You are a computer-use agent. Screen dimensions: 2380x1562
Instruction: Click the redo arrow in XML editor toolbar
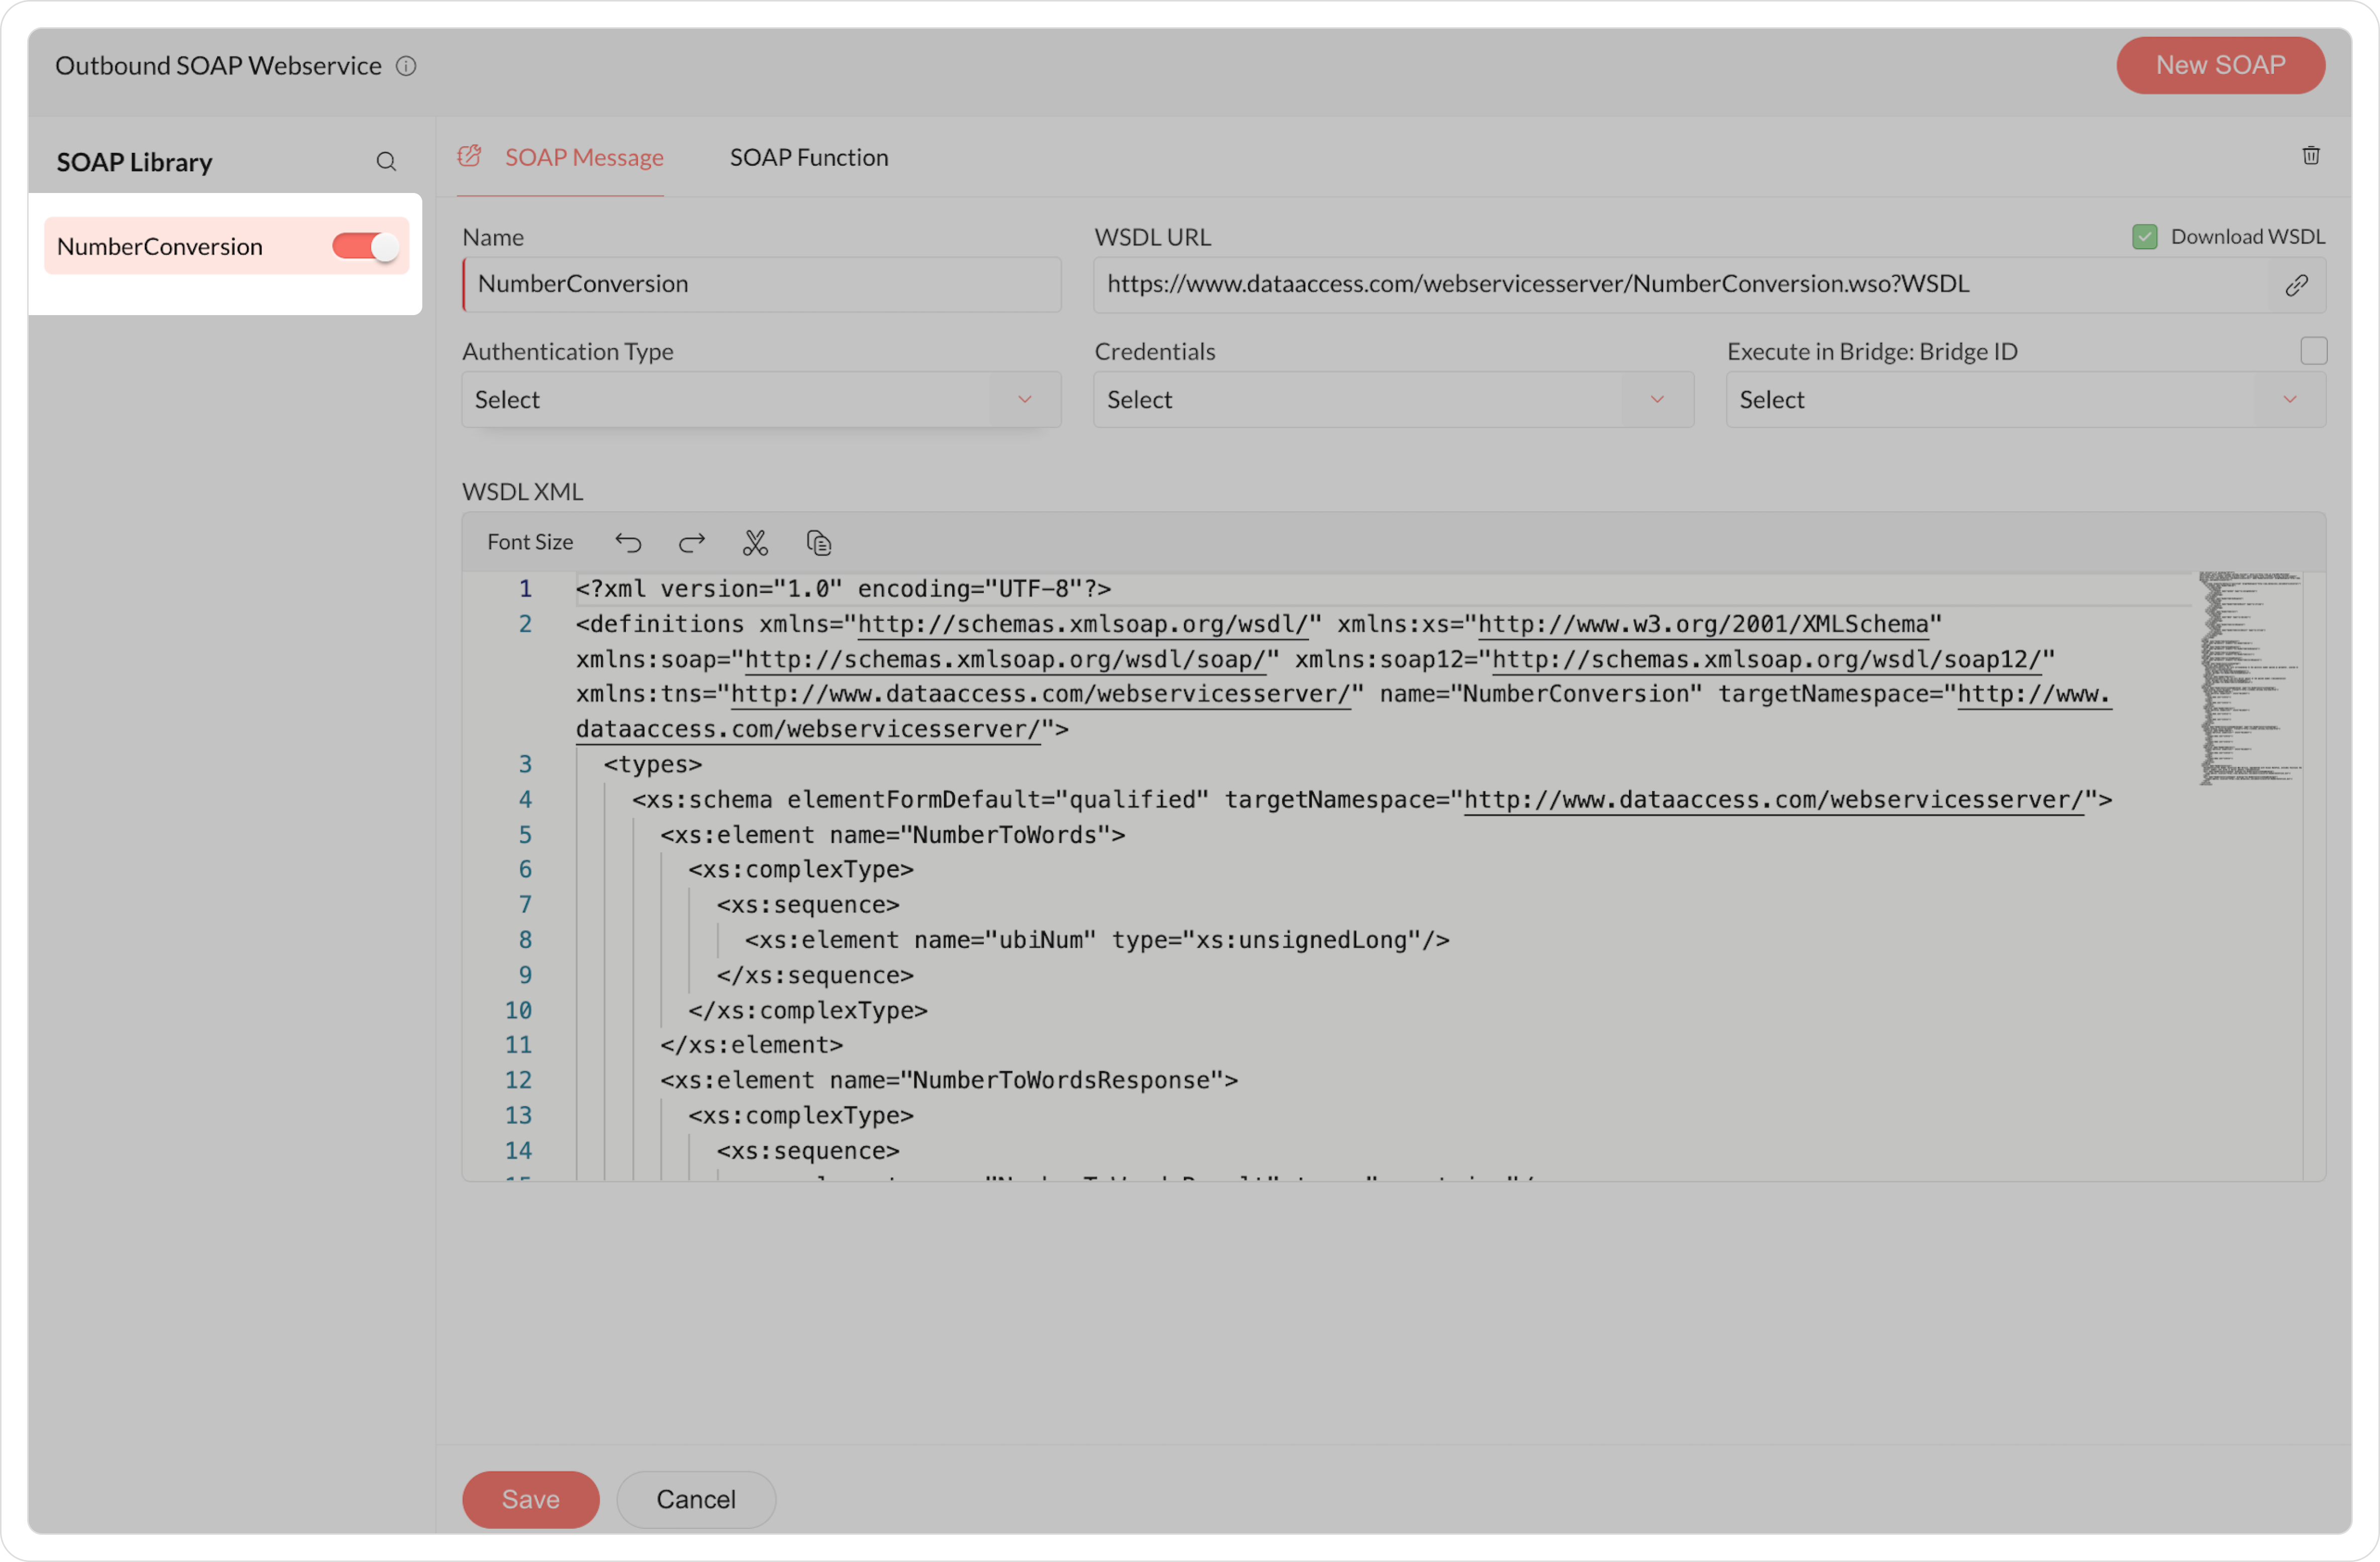691,543
